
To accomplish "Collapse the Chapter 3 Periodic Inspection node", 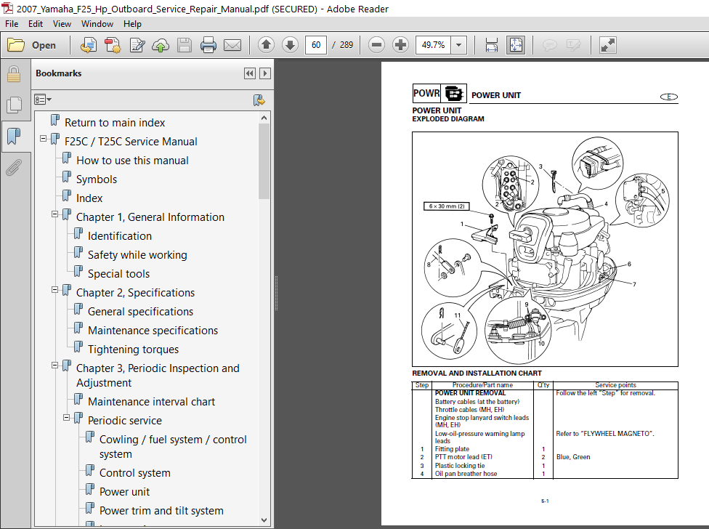I will [x=54, y=365].
